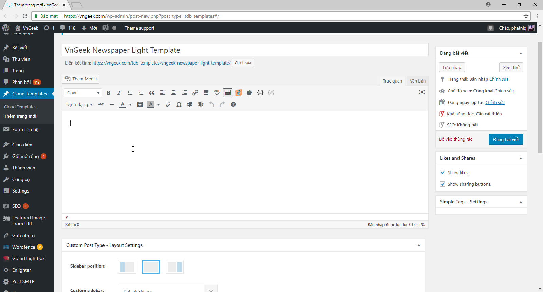Insert a numbered list
The height and width of the screenshot is (292, 543).
click(x=141, y=93)
